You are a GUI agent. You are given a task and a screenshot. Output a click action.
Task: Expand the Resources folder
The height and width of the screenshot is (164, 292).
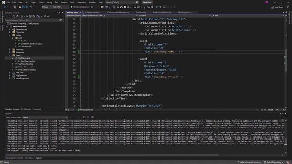10,52
